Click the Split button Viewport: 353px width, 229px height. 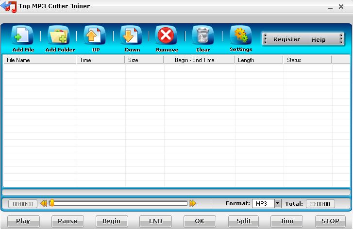[244, 221]
